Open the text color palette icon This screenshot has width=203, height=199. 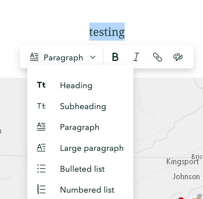178,57
